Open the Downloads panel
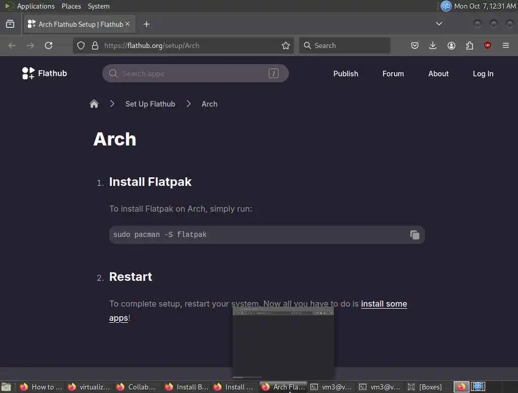Image resolution: width=518 pixels, height=393 pixels. click(433, 45)
